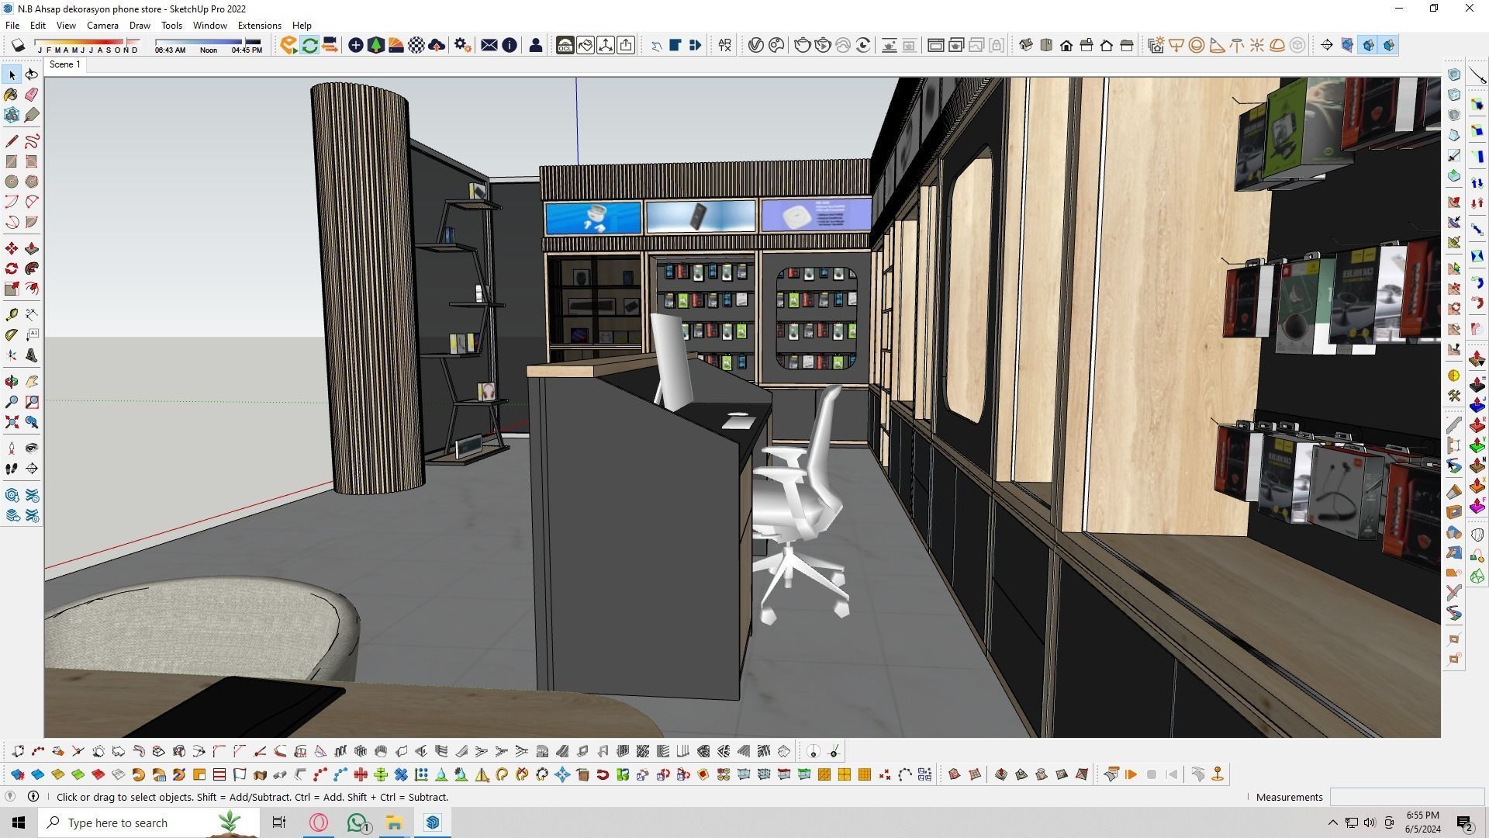Click the Enscape start render icon
1489x838 pixels.
pyautogui.click(x=288, y=45)
